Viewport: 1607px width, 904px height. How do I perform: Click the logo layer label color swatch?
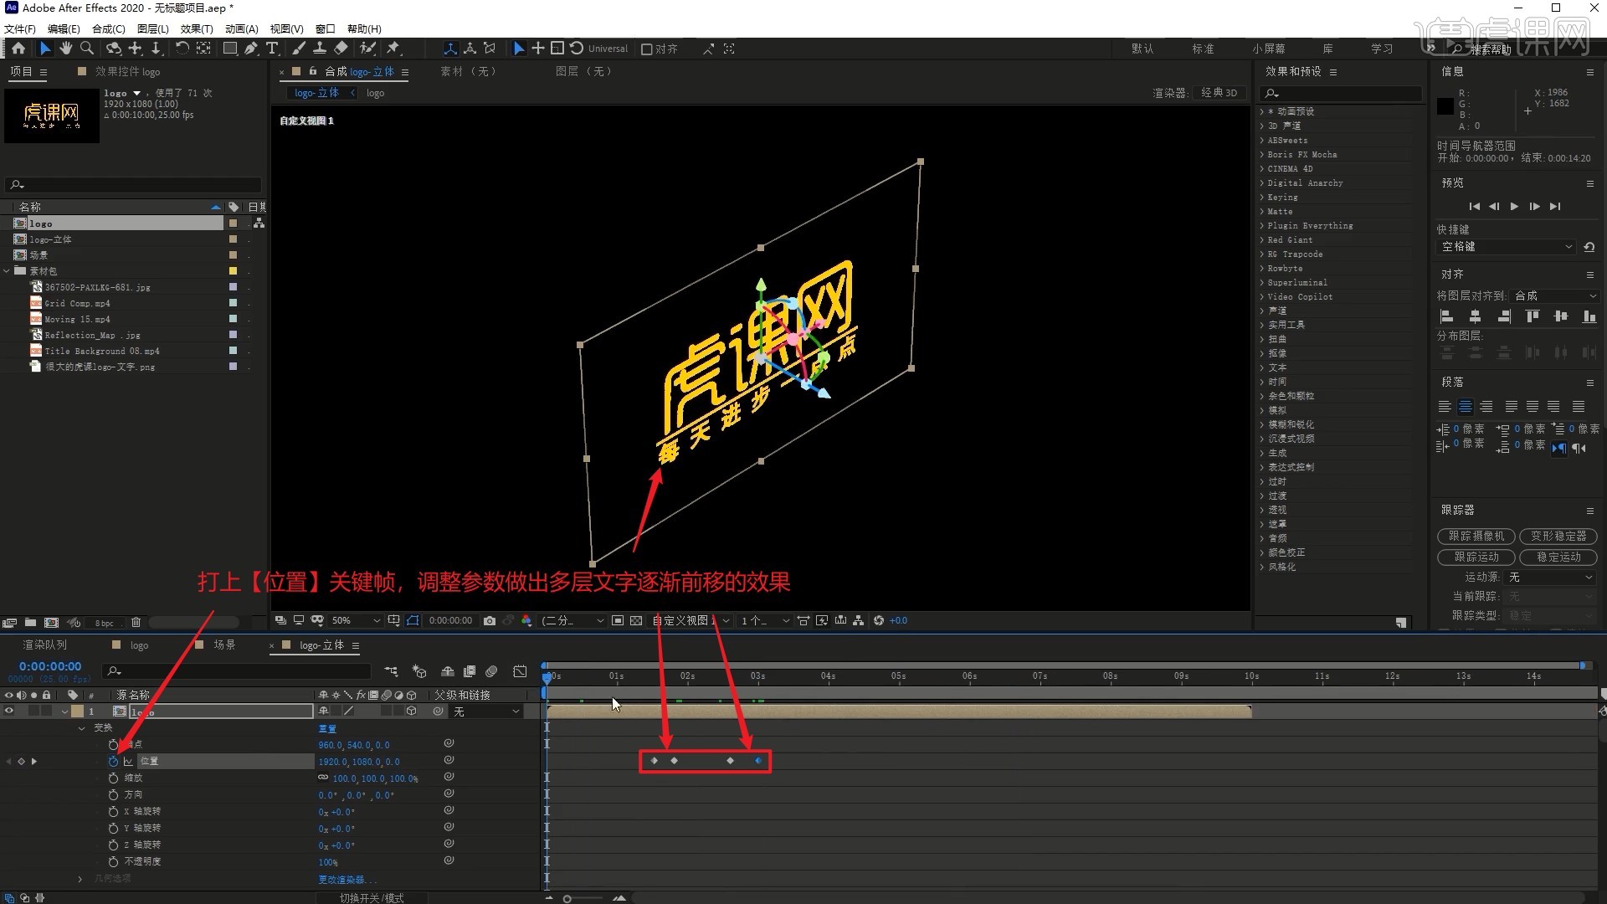[77, 711]
